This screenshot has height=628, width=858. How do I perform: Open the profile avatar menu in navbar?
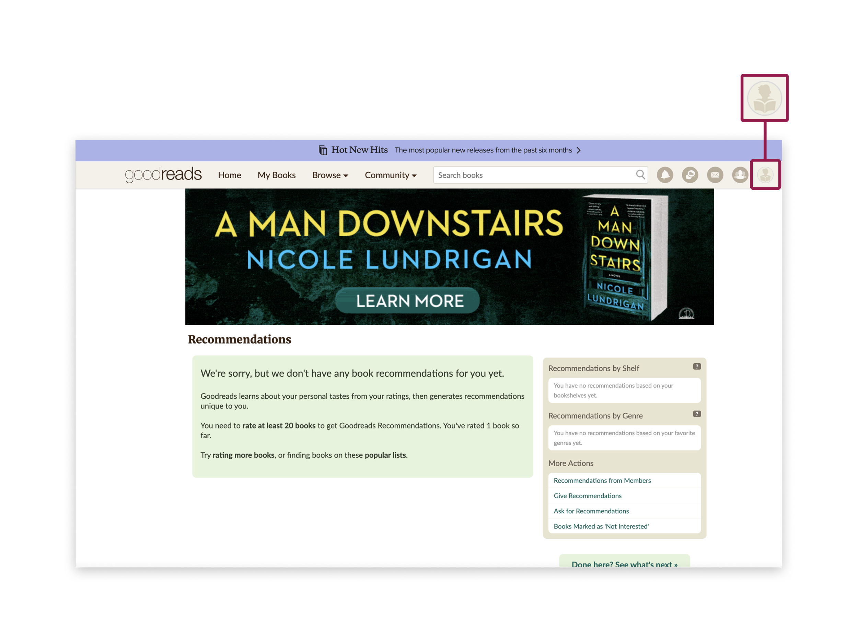765,175
